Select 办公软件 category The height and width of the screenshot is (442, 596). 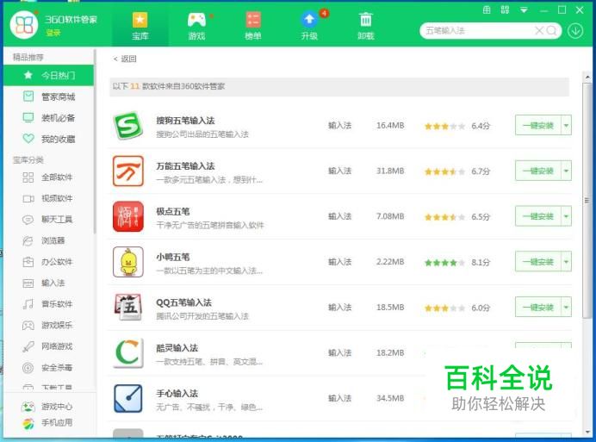point(48,262)
